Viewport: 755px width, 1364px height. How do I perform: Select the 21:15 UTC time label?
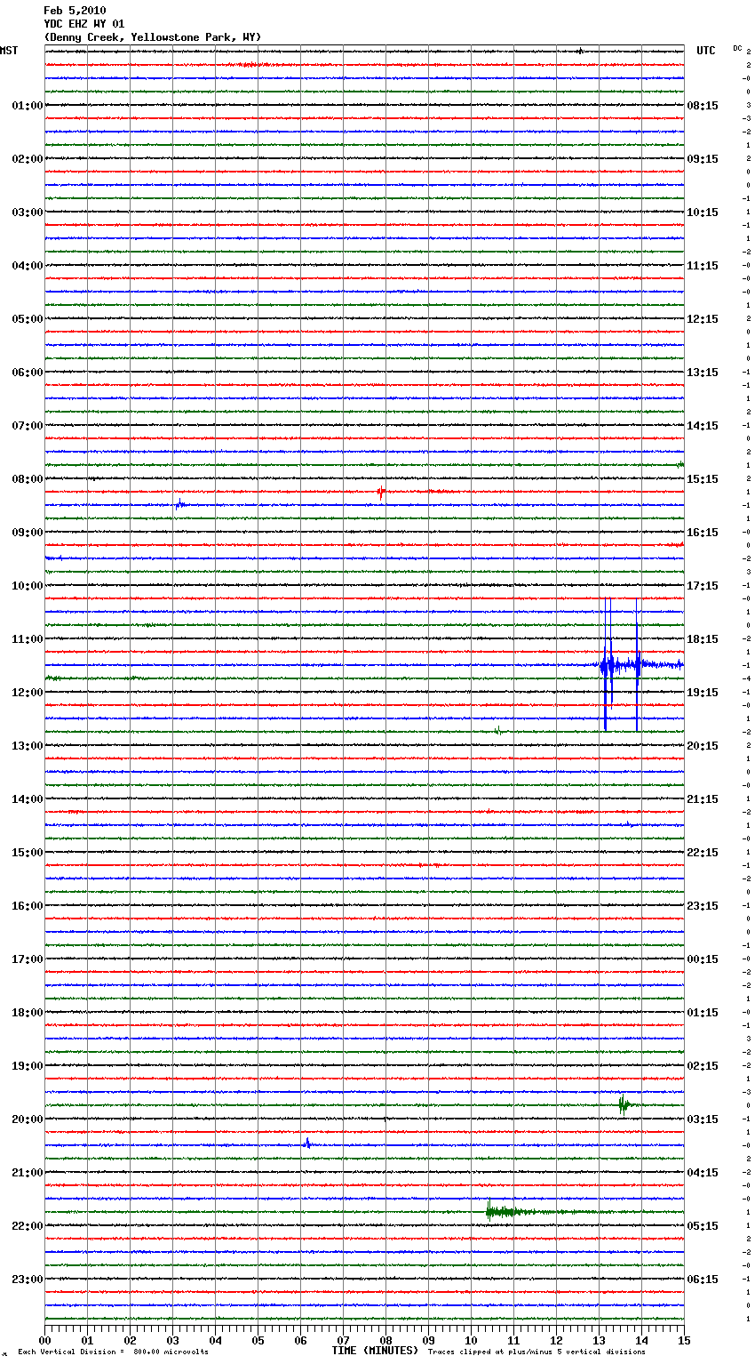coord(703,799)
